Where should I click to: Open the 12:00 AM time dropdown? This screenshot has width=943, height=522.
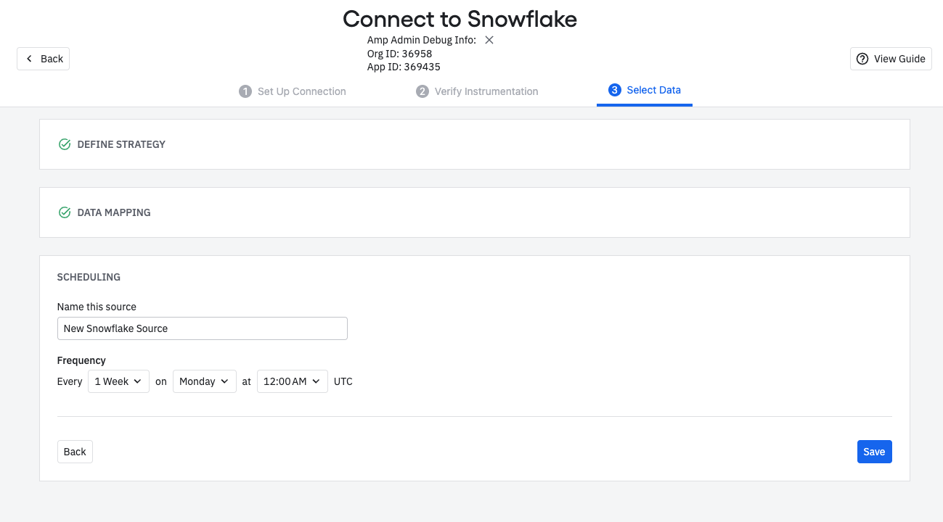click(x=293, y=381)
